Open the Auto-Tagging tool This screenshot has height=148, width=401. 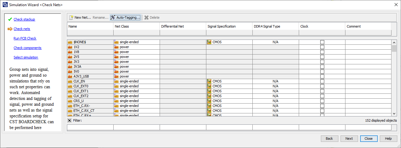[x=125, y=17]
